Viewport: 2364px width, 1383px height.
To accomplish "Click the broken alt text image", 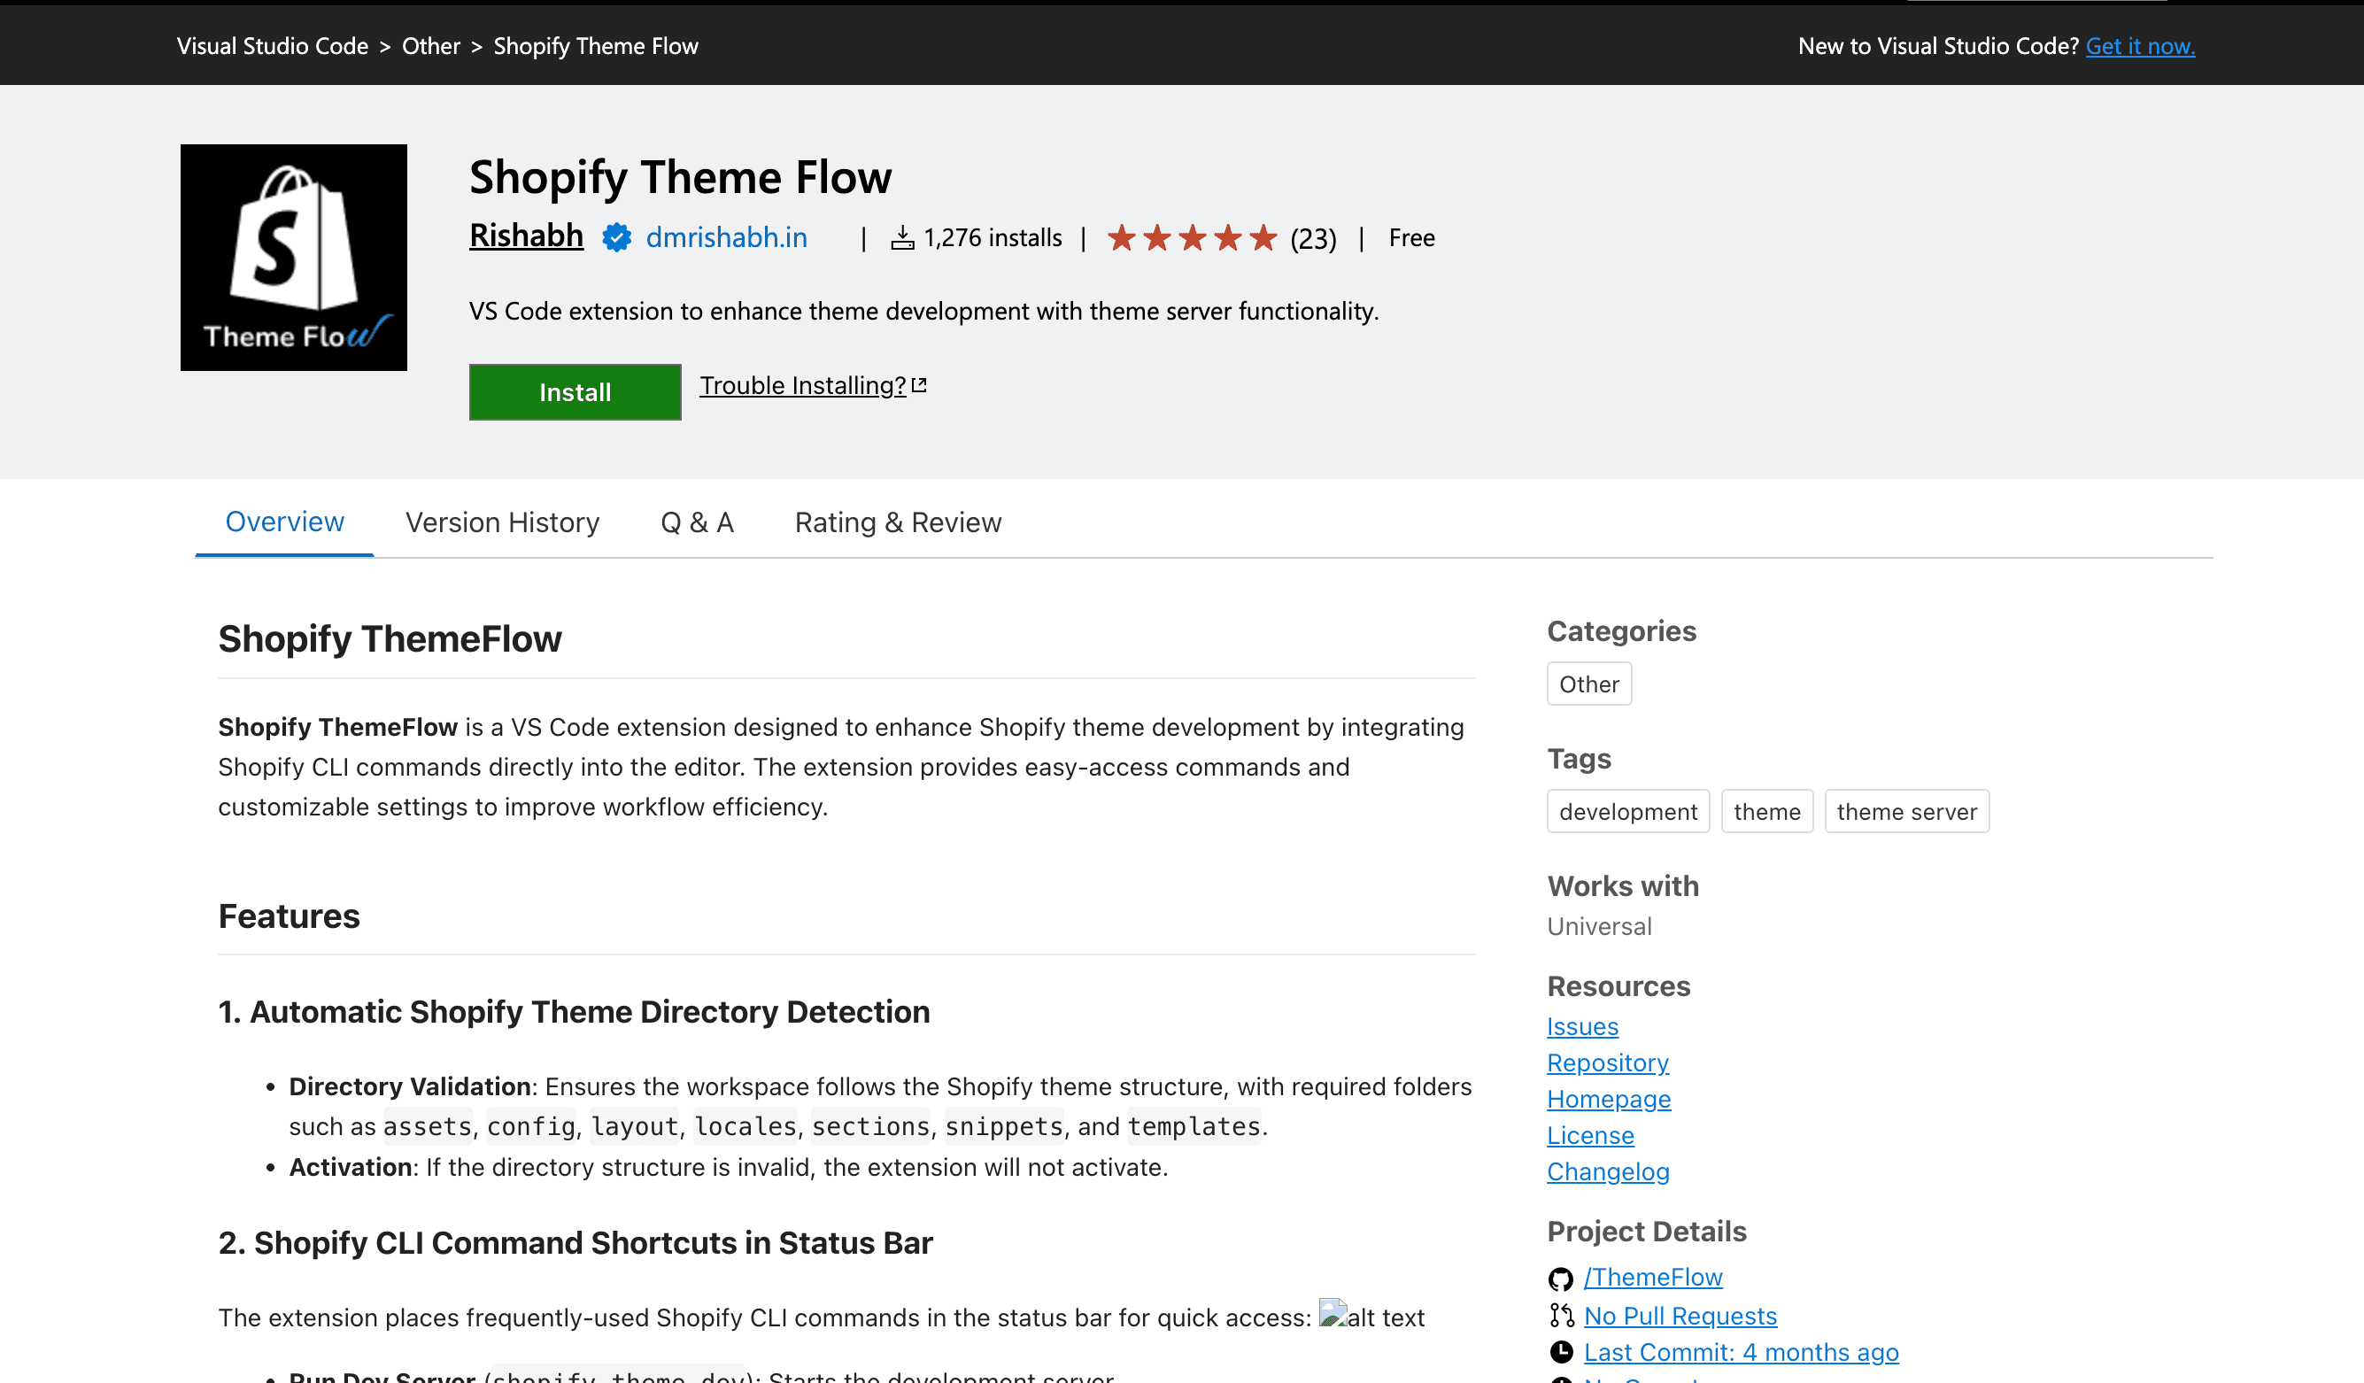I will tap(1333, 1313).
